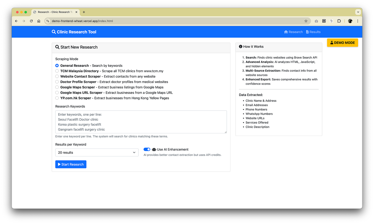Select Doctor Profile Scraper radio button
This screenshot has width=374, height=224.
point(57,82)
